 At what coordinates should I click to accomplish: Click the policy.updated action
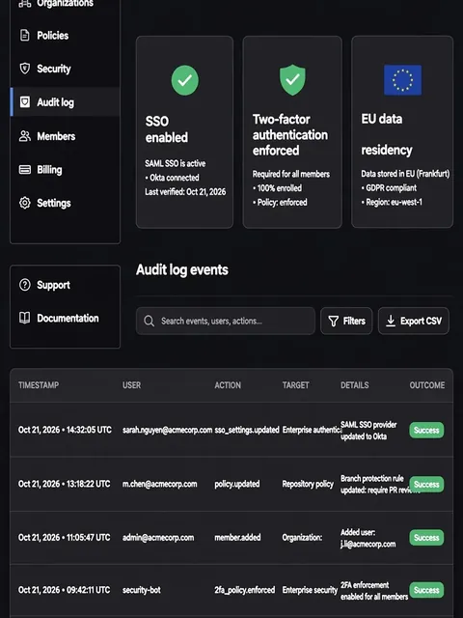[237, 484]
